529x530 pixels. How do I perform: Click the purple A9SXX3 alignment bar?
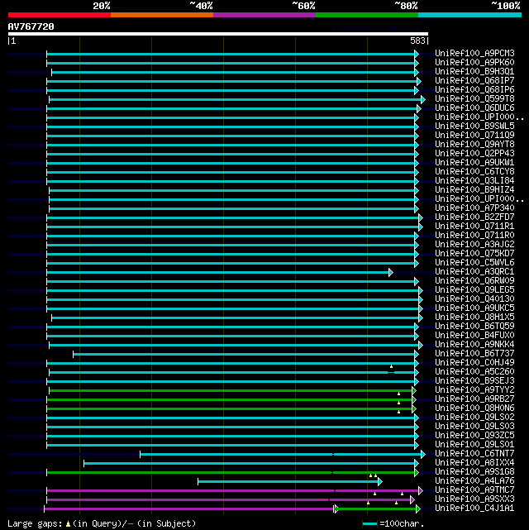click(x=231, y=500)
